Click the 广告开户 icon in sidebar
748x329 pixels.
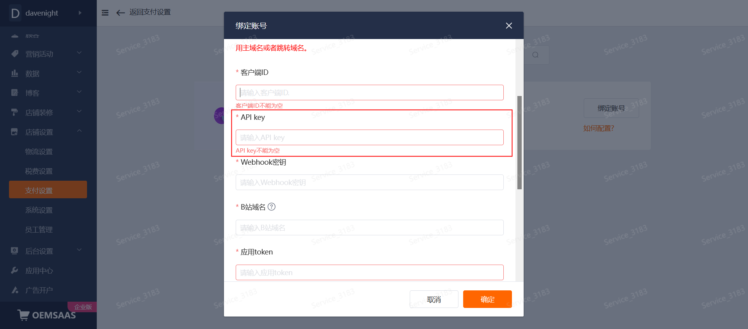pos(15,290)
